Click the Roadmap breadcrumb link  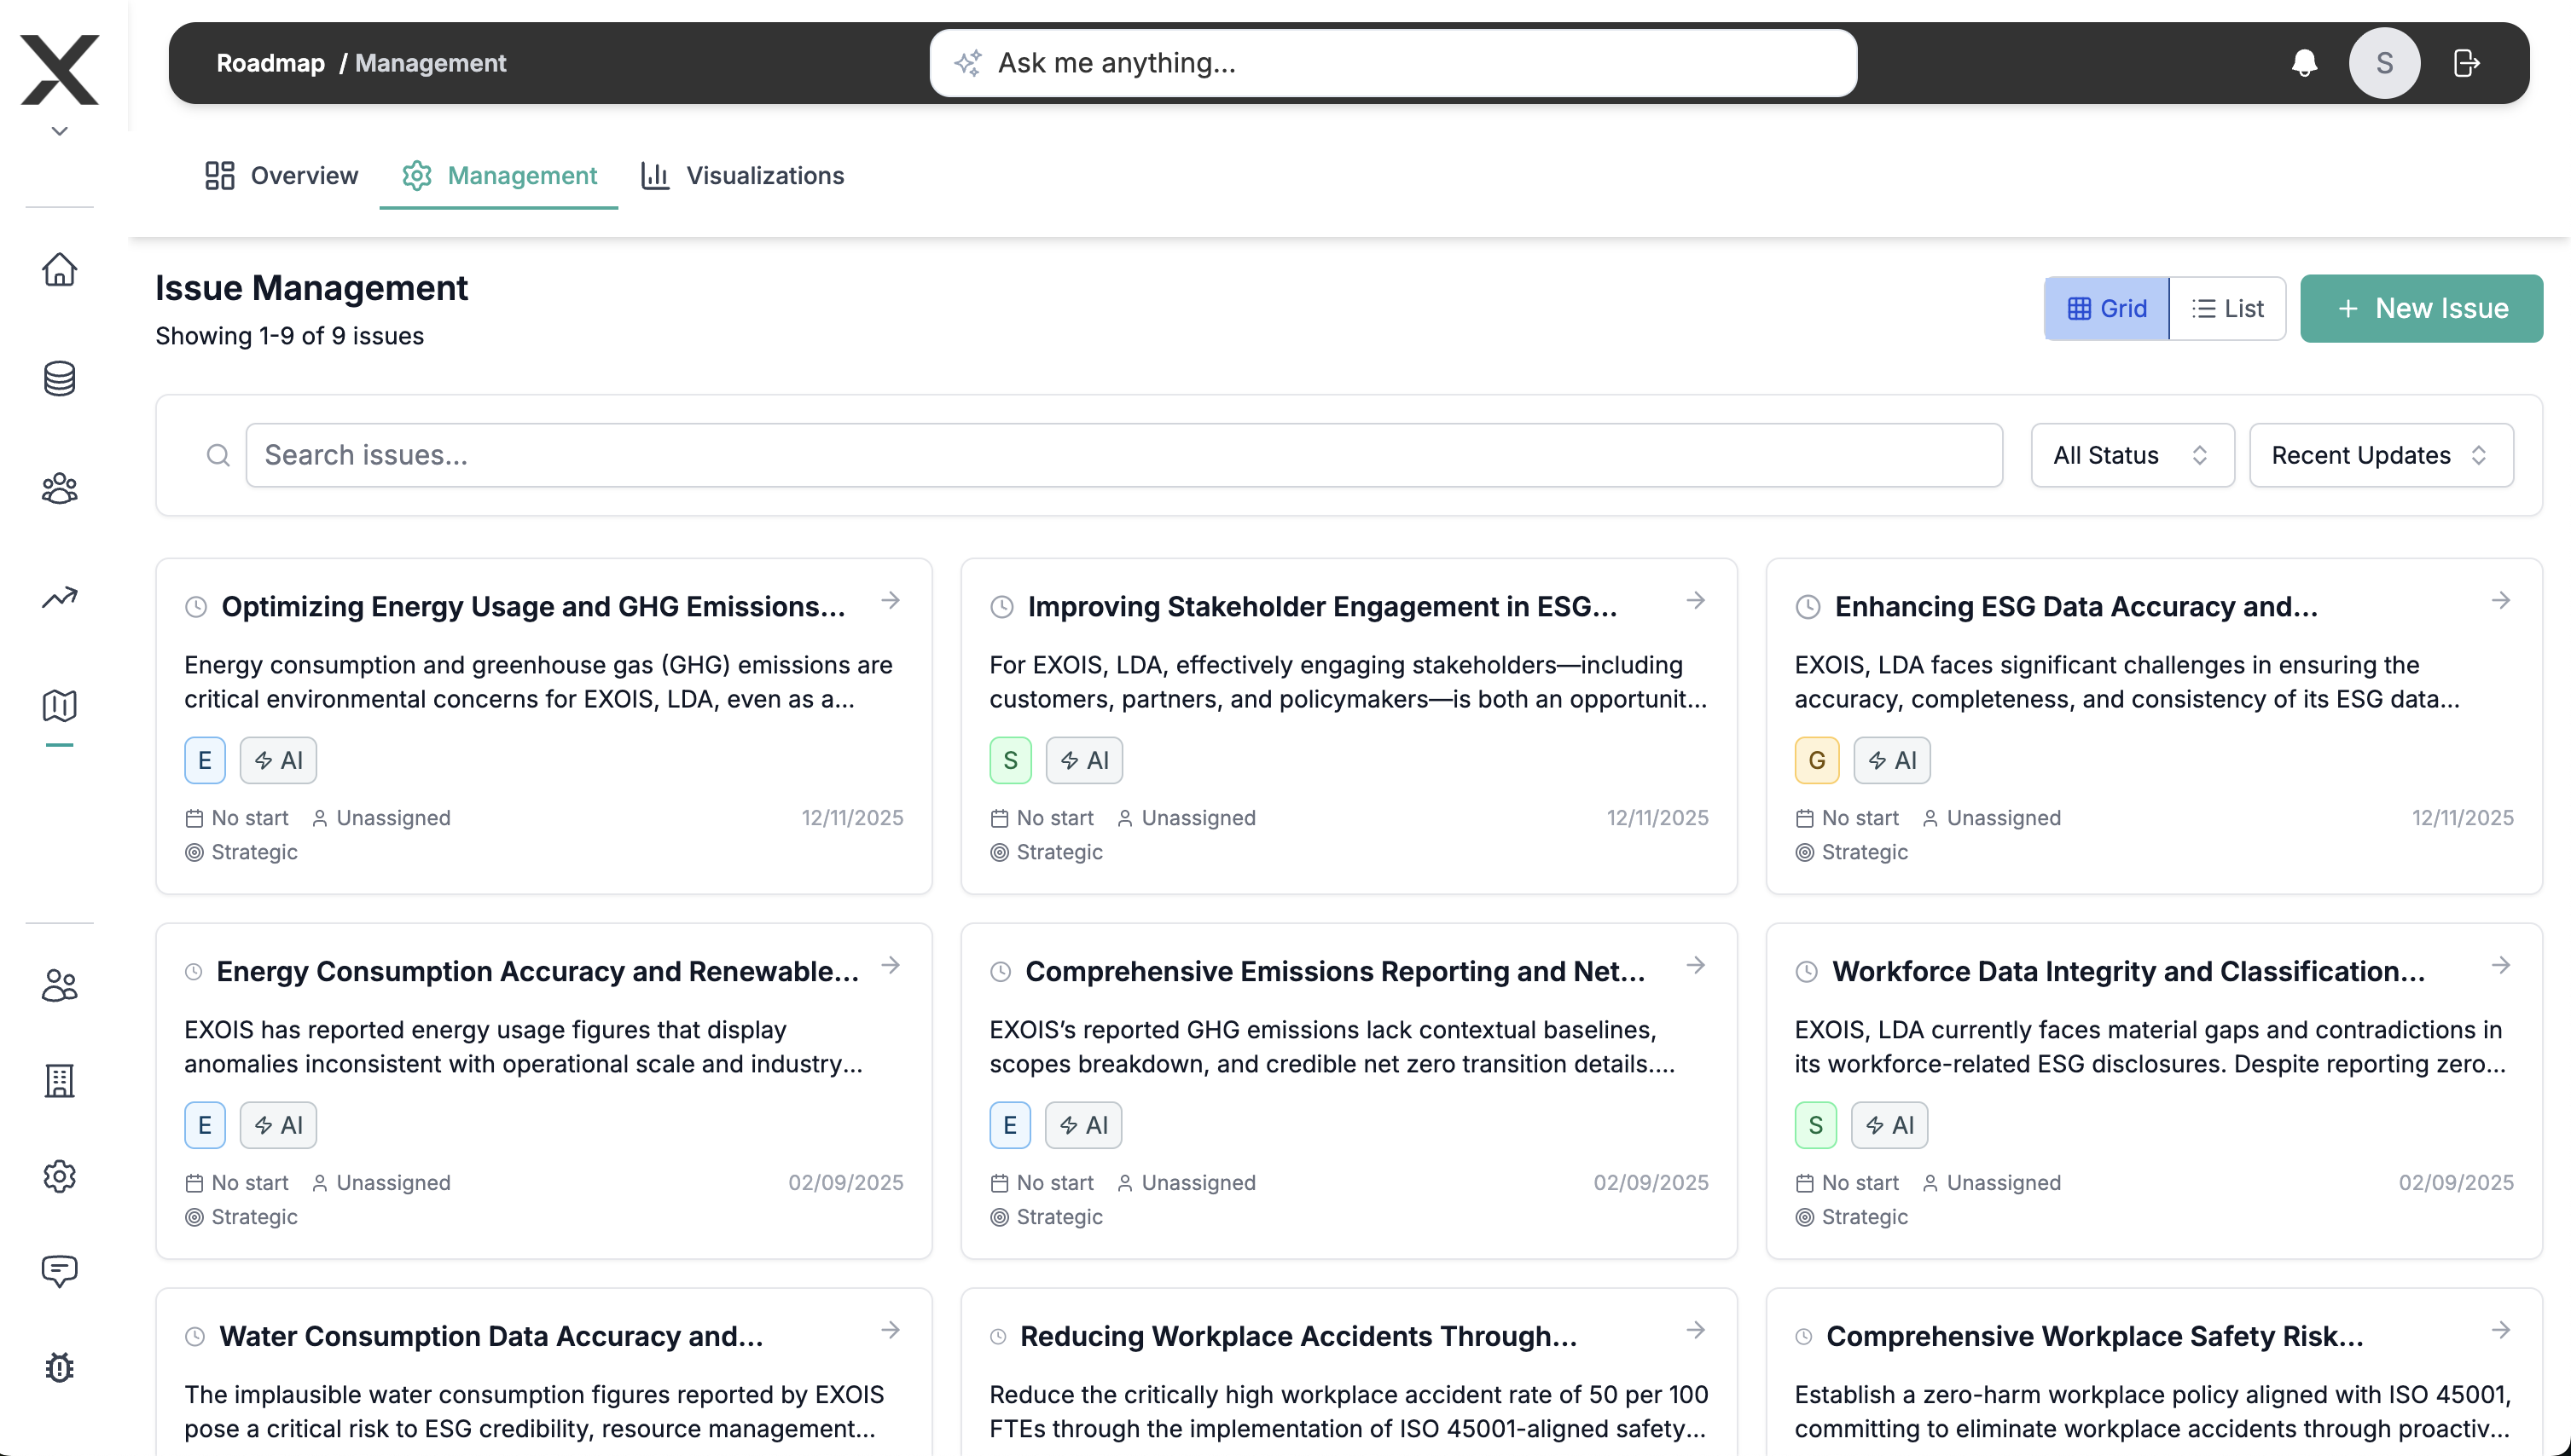pos(270,63)
